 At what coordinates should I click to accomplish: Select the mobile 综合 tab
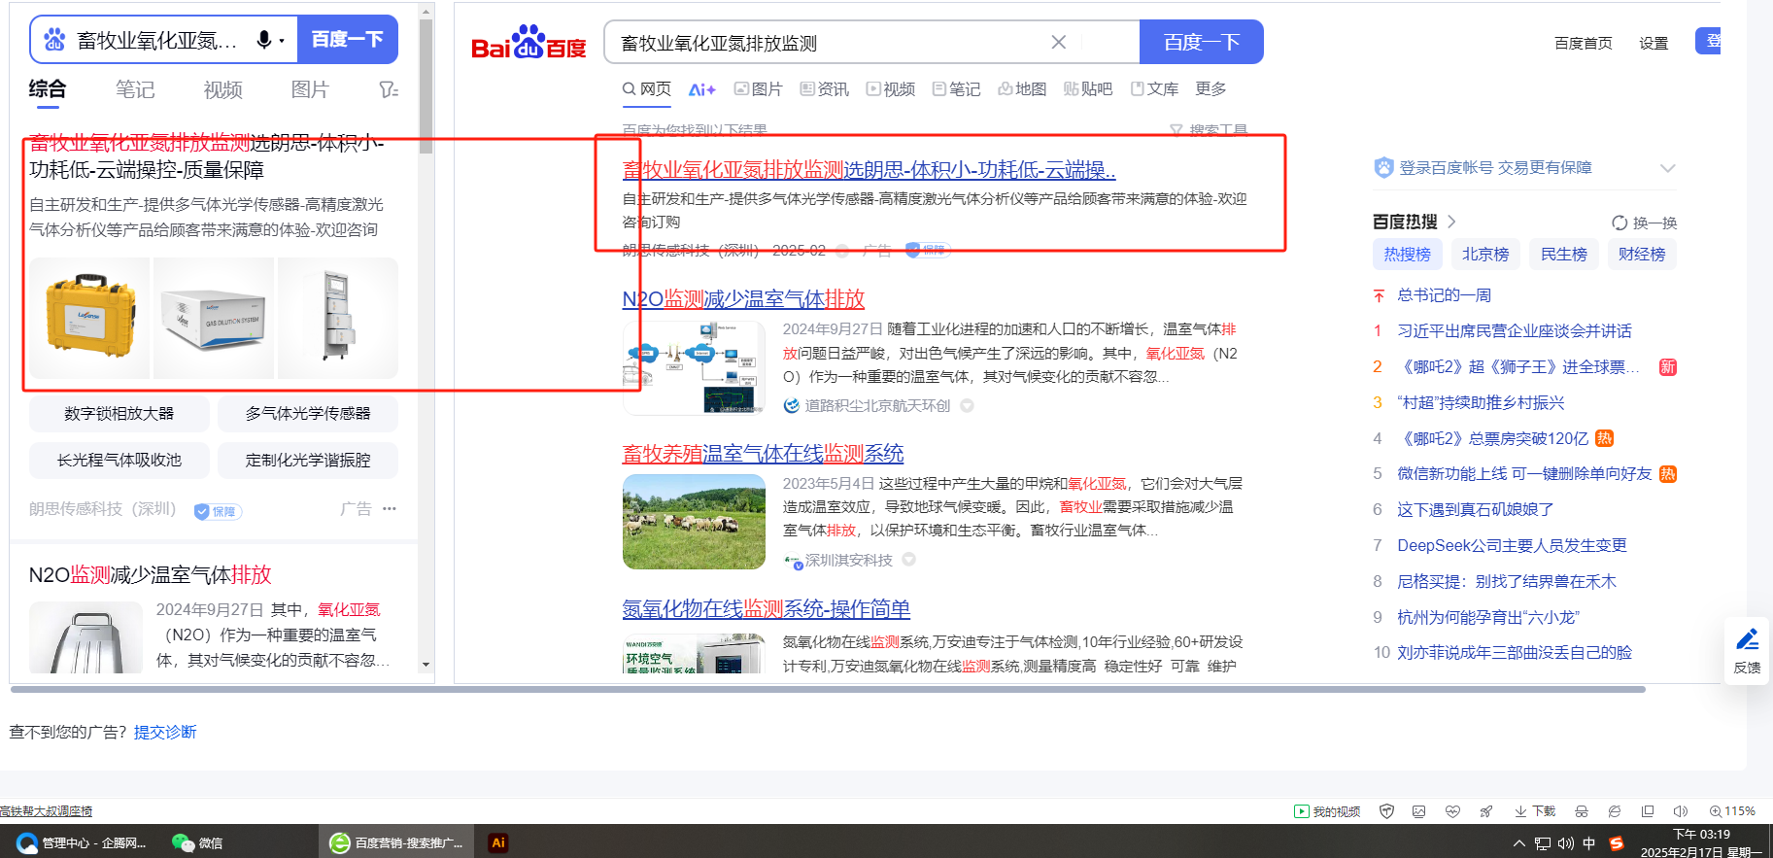point(48,89)
